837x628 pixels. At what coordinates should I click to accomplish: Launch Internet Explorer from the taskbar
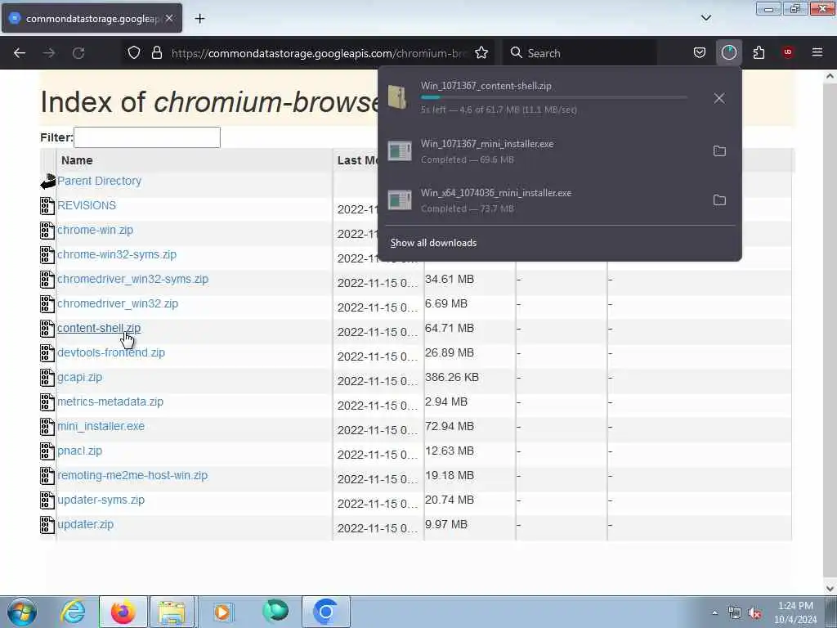point(73,612)
